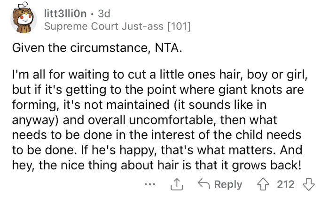Viewport: 329px width, 198px height.
Task: Click the 212 vote count
Action: point(285,184)
